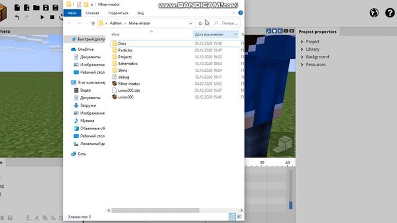Click Explorer forward navigation arrow
This screenshot has height=223, width=397.
79,24
